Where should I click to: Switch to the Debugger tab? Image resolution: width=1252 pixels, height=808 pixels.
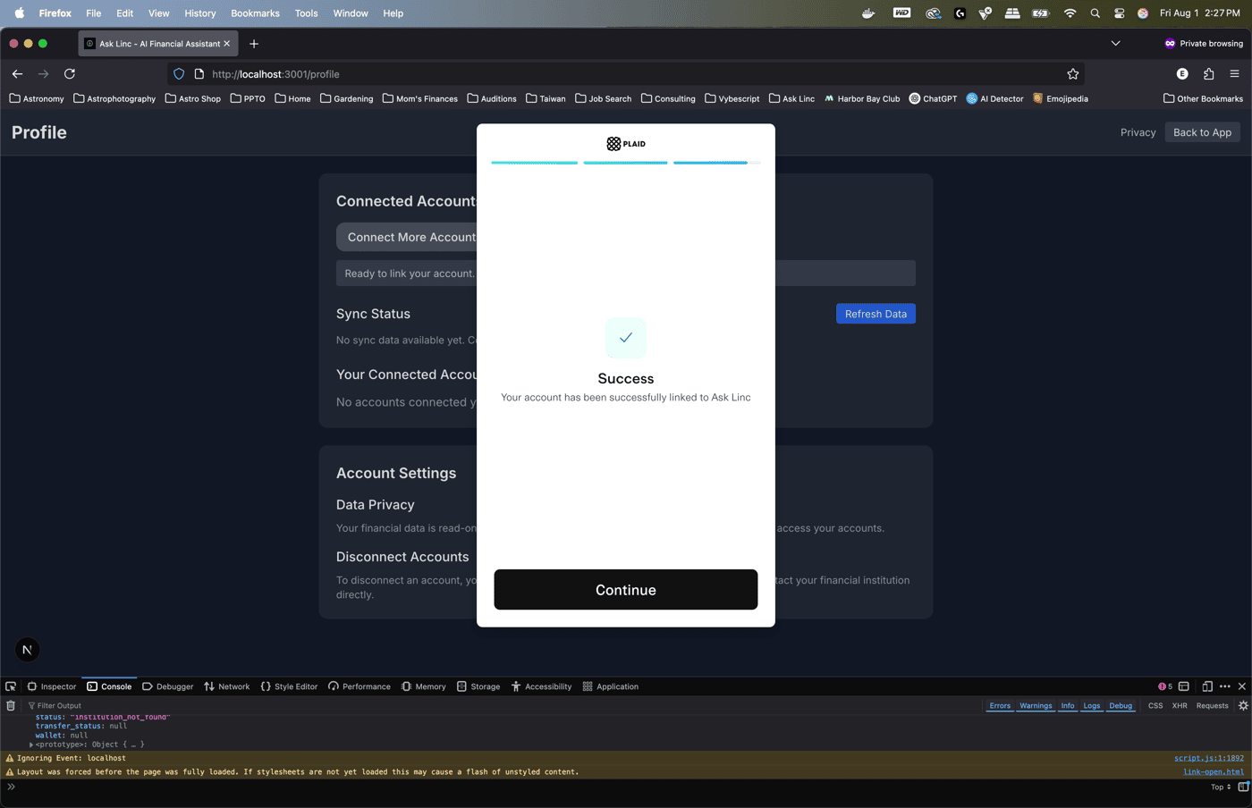coord(168,686)
